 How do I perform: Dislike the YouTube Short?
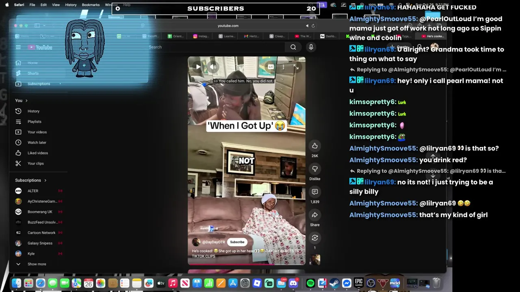315,169
